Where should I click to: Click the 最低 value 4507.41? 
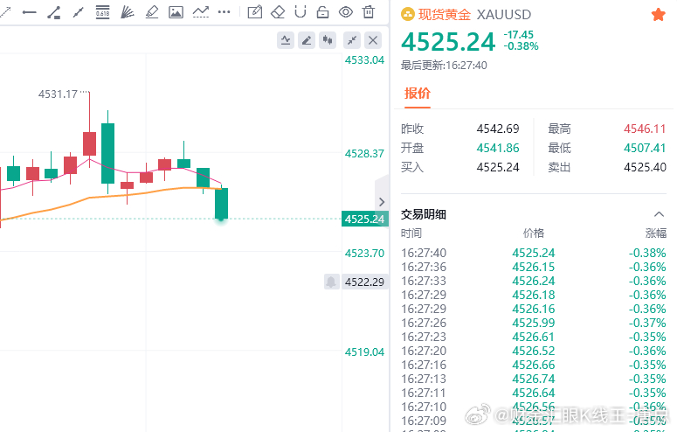(645, 148)
